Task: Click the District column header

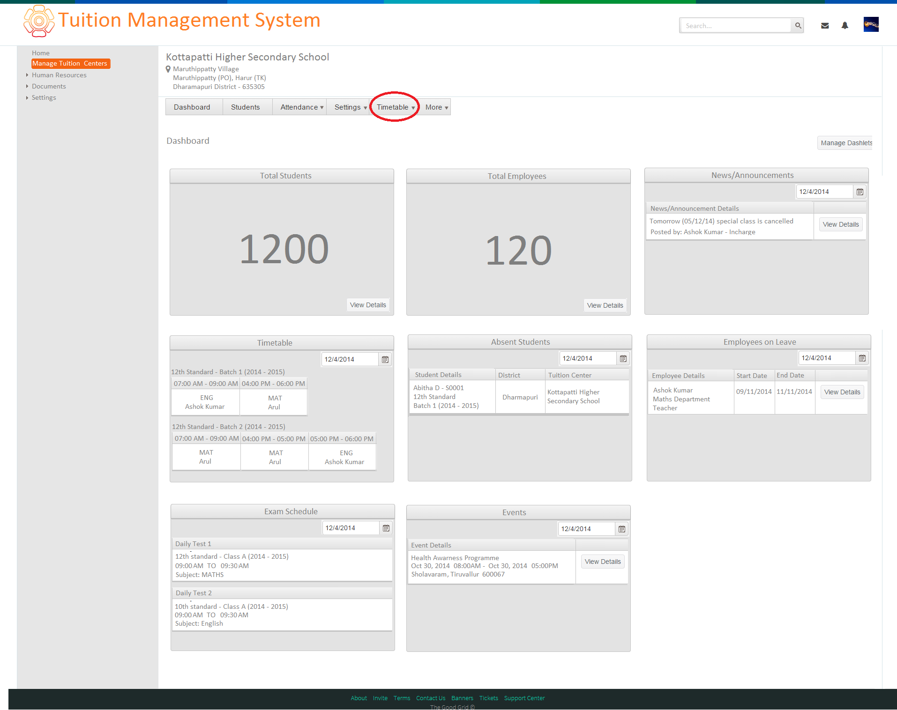Action: click(x=520, y=375)
